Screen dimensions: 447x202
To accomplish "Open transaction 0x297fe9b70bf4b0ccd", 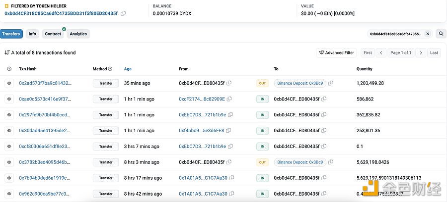I will click(x=45, y=115).
